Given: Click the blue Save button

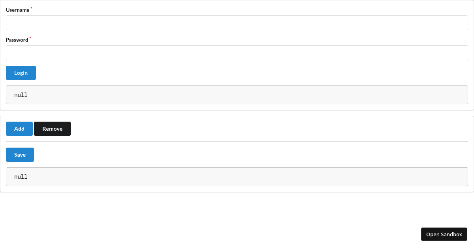Looking at the screenshot, I should point(20,155).
